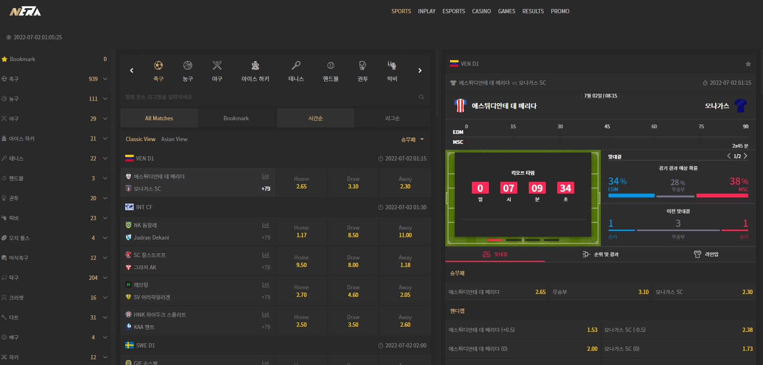763x365 pixels.
Task: Select the rugby (럭비) icon in carousel
Action: [x=392, y=65]
